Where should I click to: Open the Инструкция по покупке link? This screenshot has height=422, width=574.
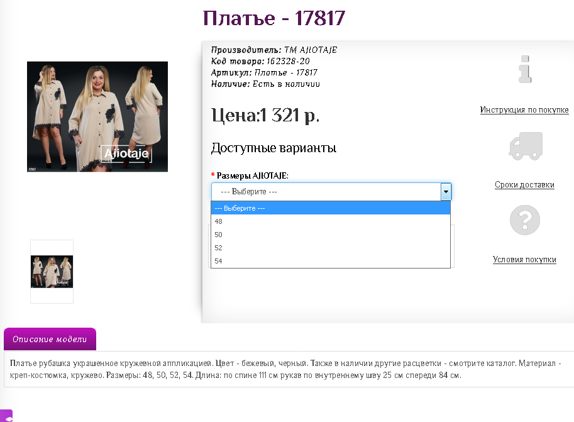(x=524, y=110)
